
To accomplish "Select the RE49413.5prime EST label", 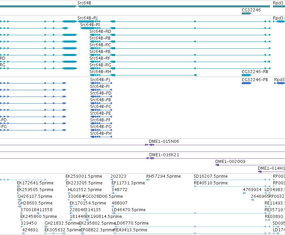I will click(x=131, y=230).
